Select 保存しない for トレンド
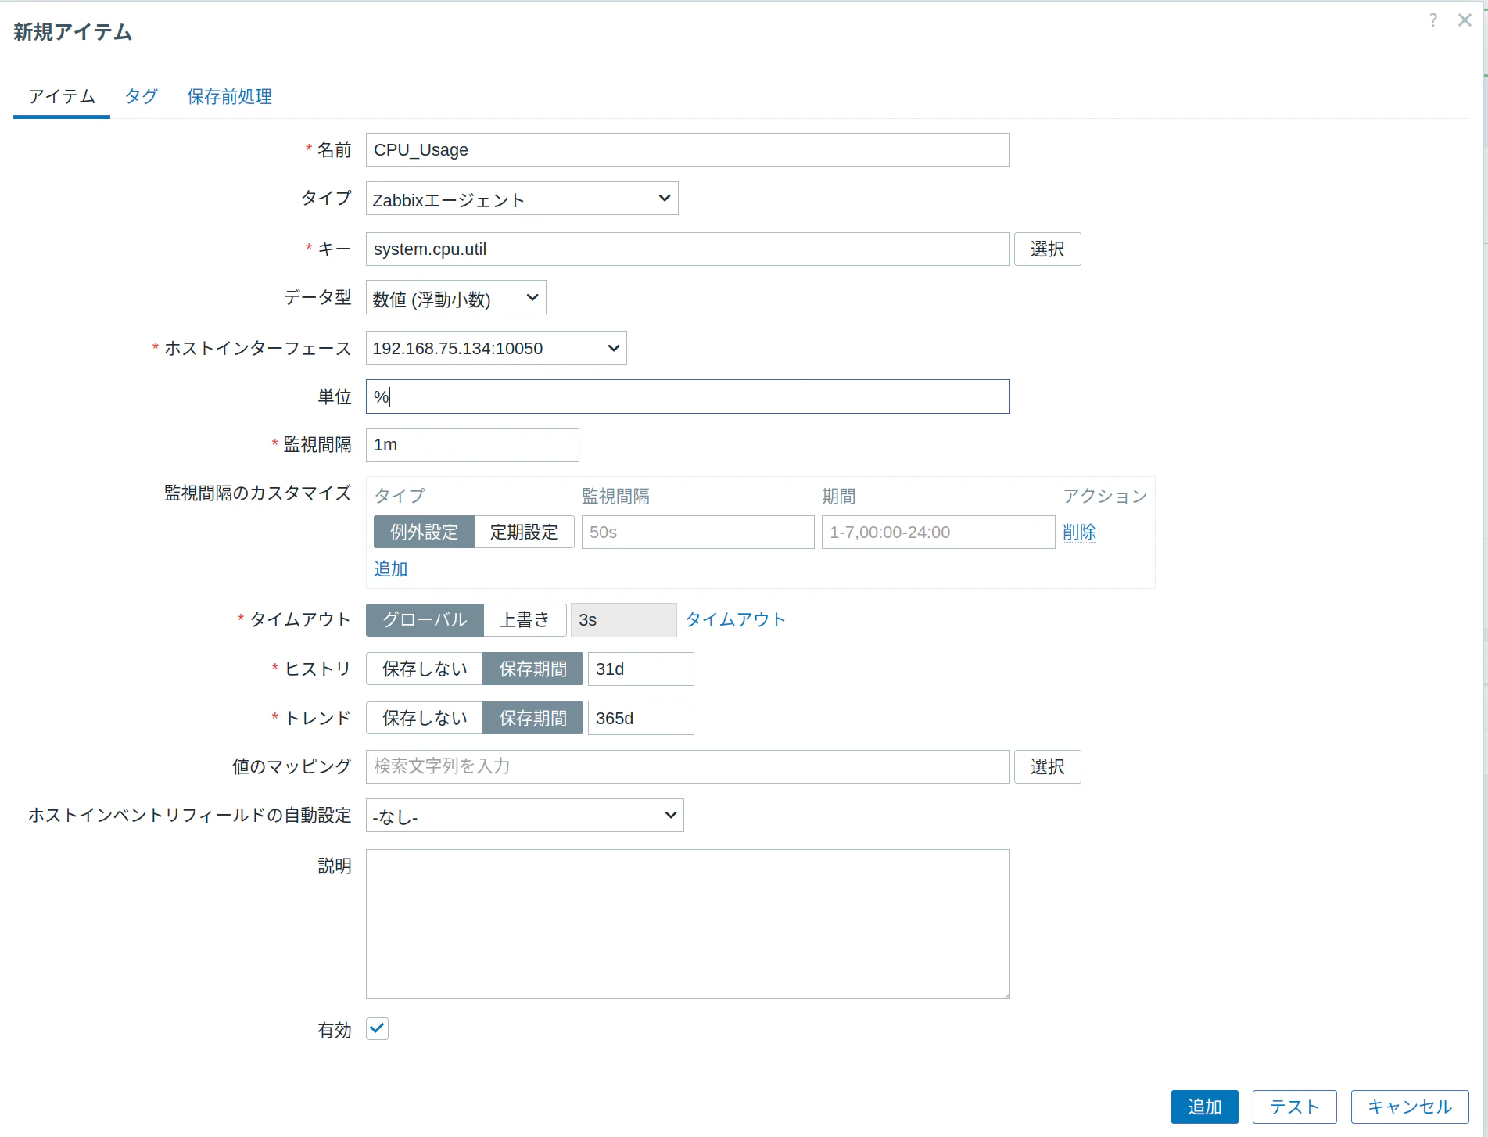The image size is (1488, 1137). point(425,718)
